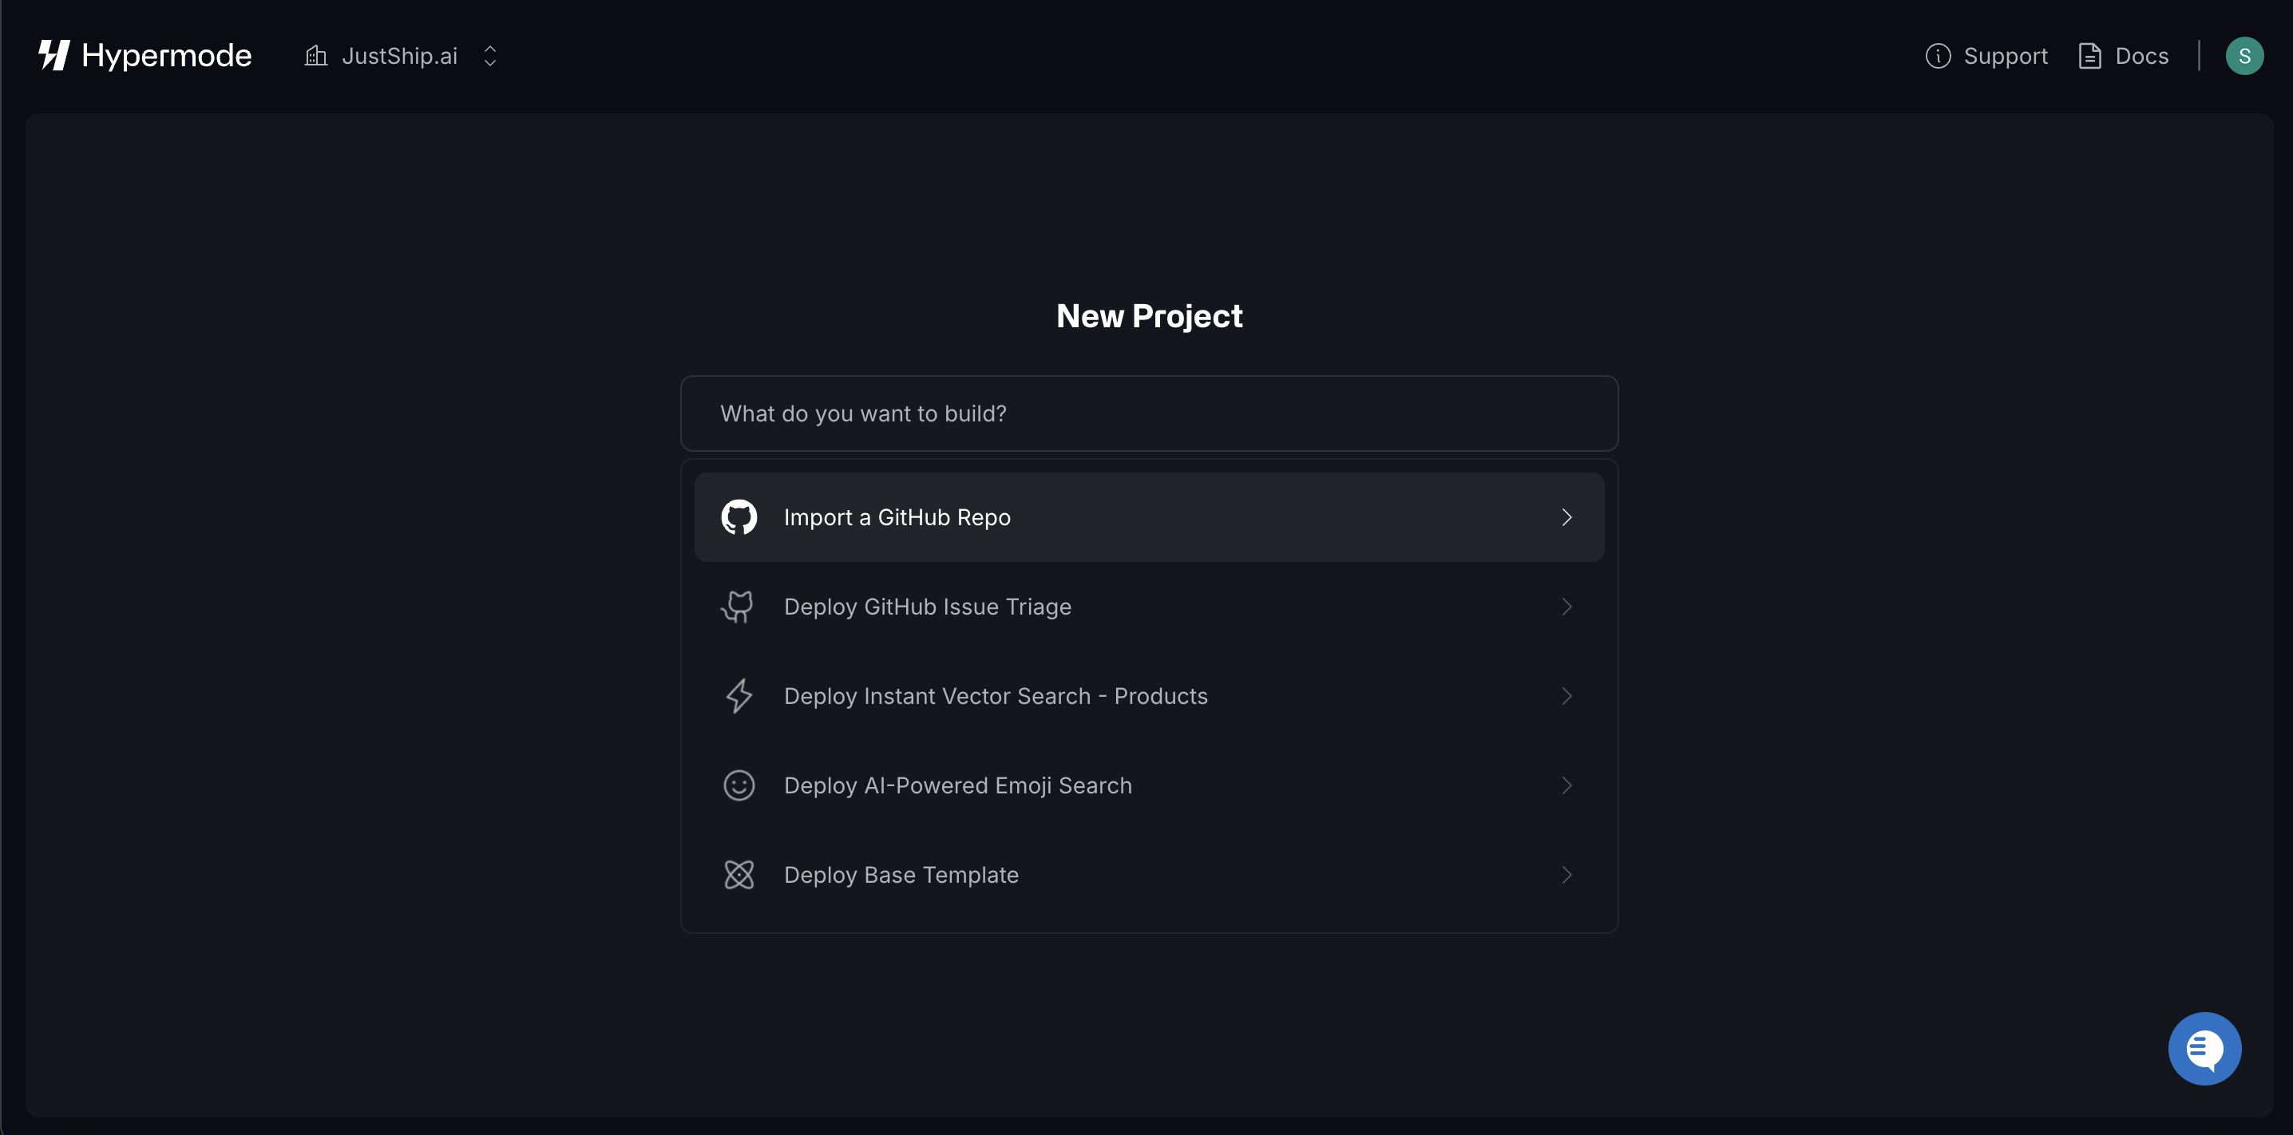Open the JustShip.ai workspace switcher
This screenshot has height=1135, width=2293.
(489, 55)
